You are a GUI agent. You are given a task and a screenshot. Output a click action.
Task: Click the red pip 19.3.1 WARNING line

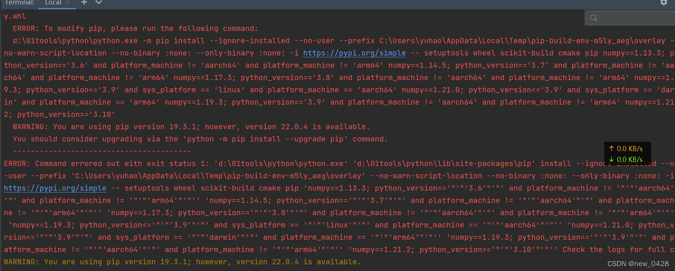(191, 127)
